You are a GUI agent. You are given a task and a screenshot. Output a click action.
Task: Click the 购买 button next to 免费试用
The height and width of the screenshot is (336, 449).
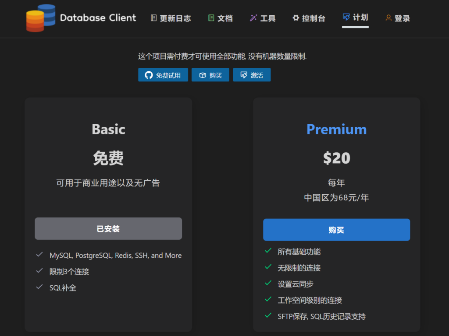(210, 75)
